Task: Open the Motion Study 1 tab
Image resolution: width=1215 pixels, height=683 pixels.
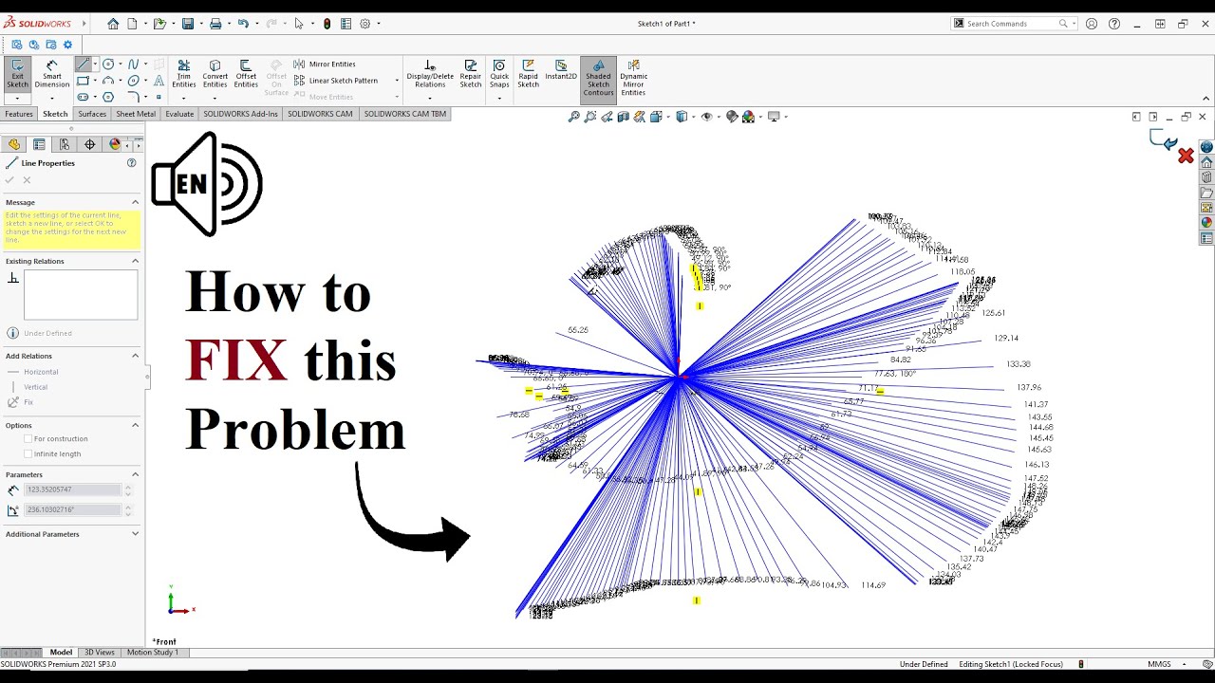Action: (152, 653)
